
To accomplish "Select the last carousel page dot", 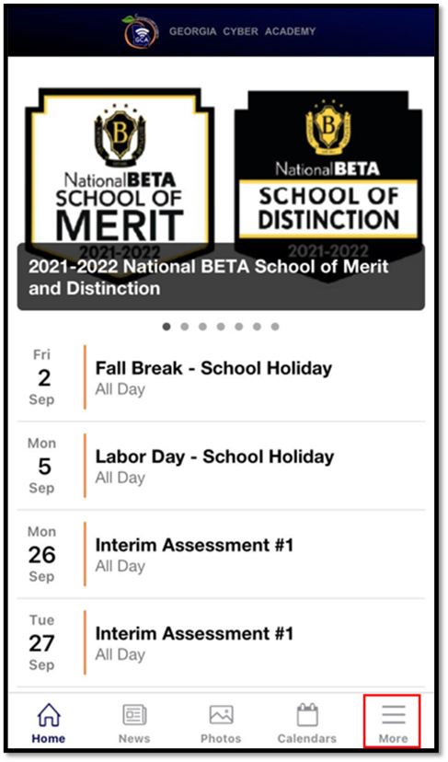I will click(x=275, y=327).
